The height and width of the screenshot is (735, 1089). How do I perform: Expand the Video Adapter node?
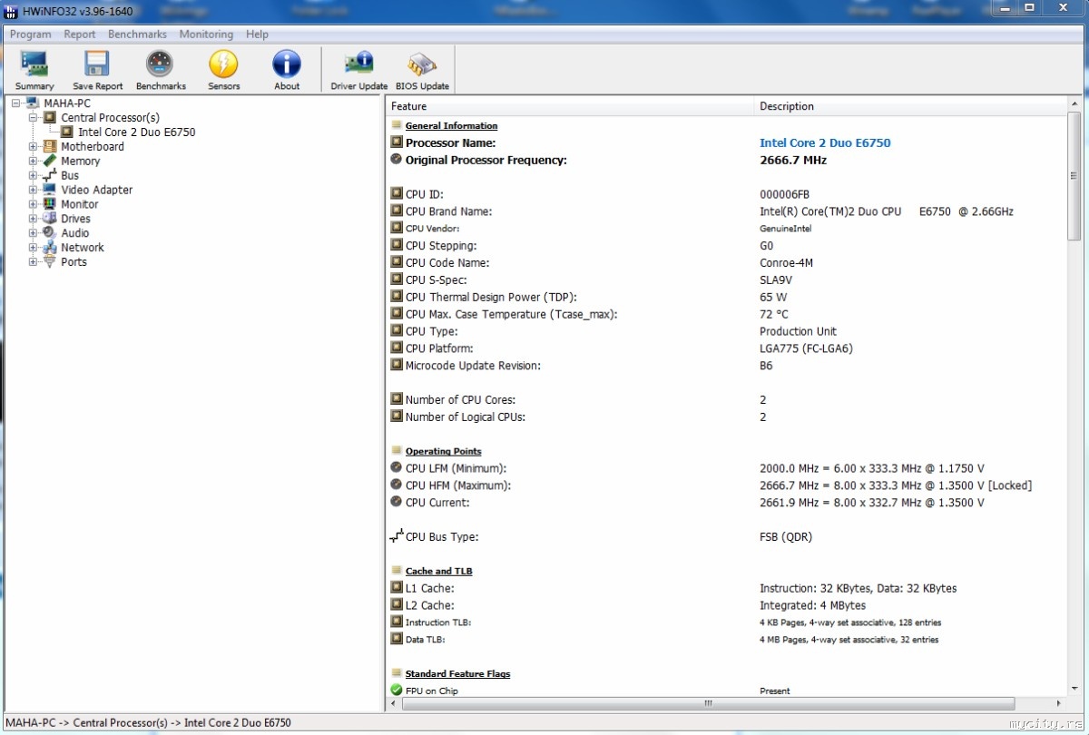pos(34,190)
